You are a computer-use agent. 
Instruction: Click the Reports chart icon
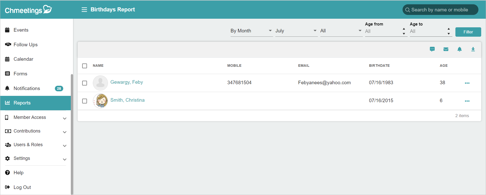click(x=8, y=103)
